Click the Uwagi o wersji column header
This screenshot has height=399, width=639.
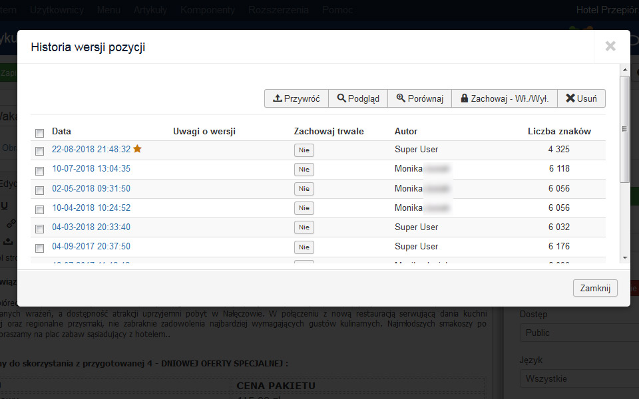[x=204, y=131]
